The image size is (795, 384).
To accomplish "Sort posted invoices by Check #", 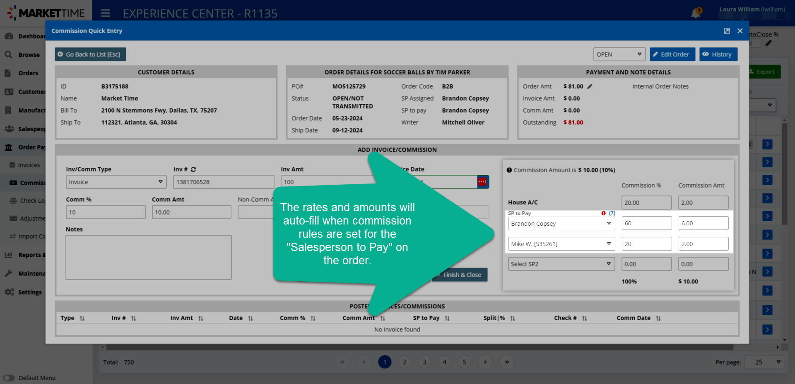I will pos(584,319).
